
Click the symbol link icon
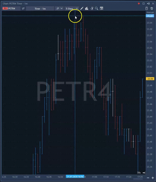tap(23, 8)
